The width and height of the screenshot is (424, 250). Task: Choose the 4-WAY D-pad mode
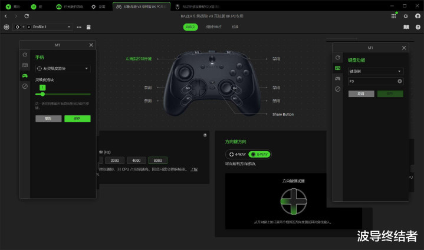coord(238,154)
